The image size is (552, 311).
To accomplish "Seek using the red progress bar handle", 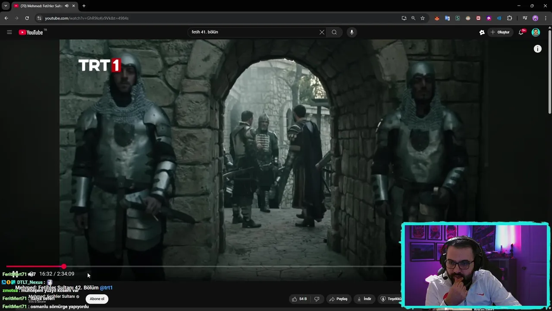I will [x=64, y=267].
